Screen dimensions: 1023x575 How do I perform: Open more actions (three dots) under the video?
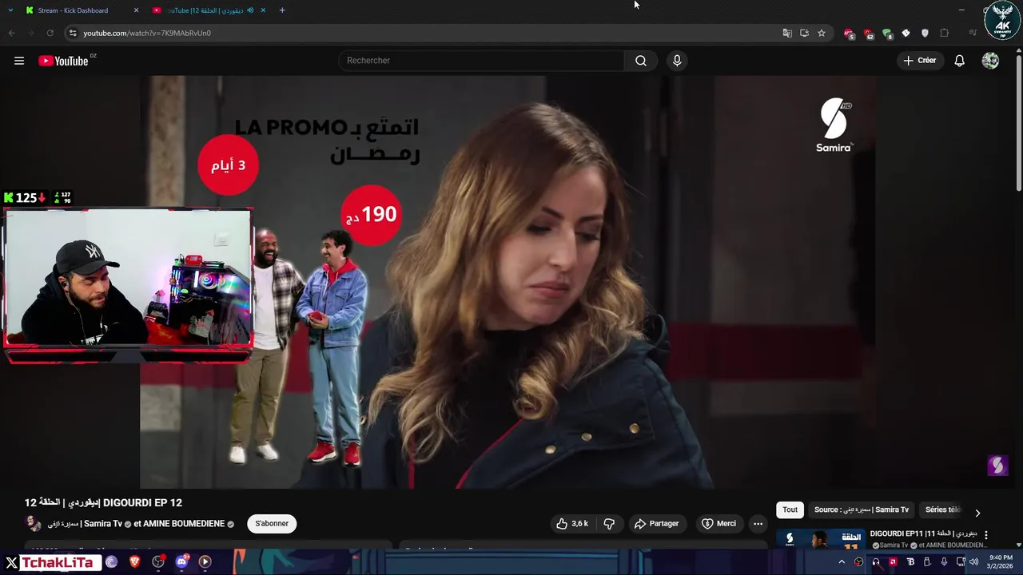pyautogui.click(x=758, y=524)
